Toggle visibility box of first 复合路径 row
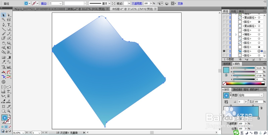 point(224,17)
